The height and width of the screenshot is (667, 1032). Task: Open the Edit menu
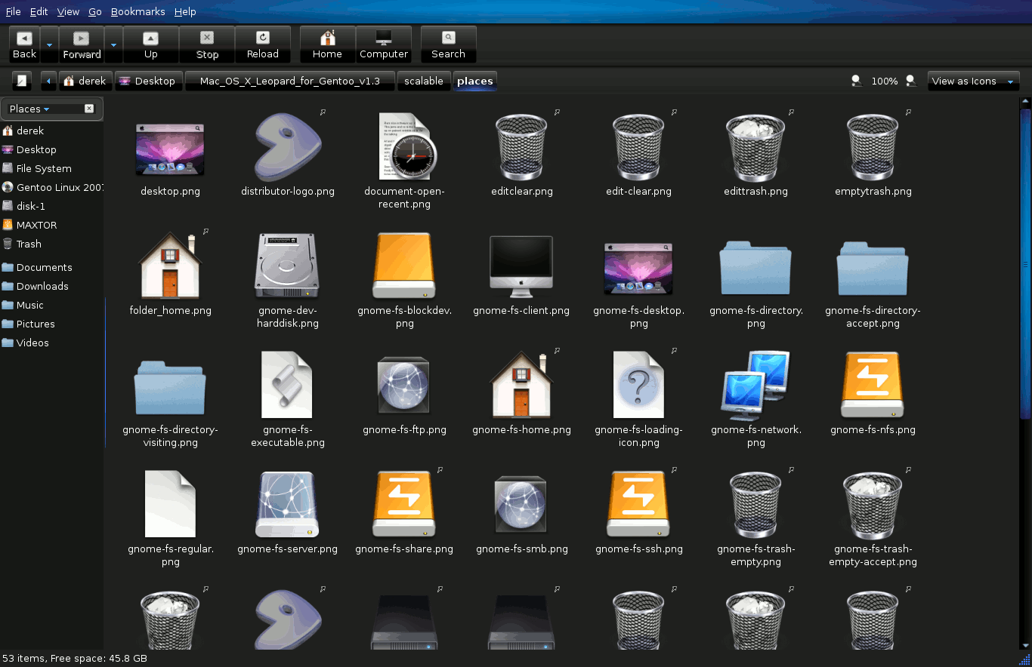click(x=39, y=11)
